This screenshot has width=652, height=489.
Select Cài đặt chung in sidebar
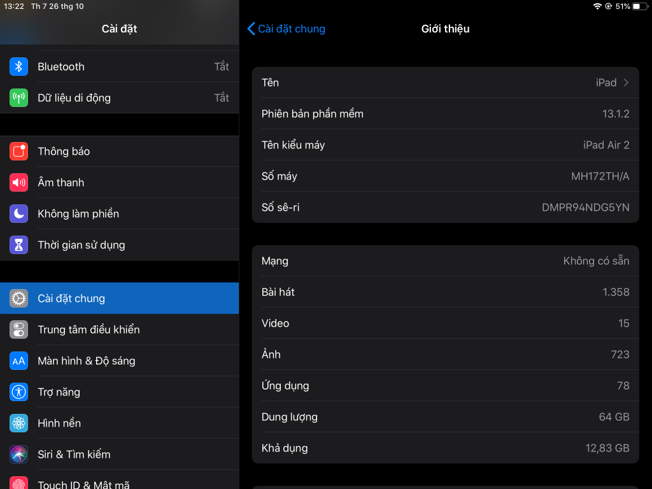tap(119, 299)
